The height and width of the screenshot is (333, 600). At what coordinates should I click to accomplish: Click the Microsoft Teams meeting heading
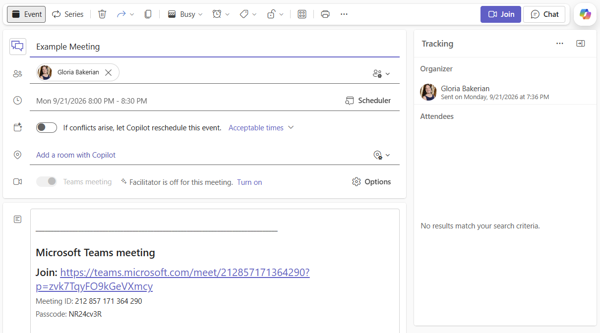pos(95,253)
